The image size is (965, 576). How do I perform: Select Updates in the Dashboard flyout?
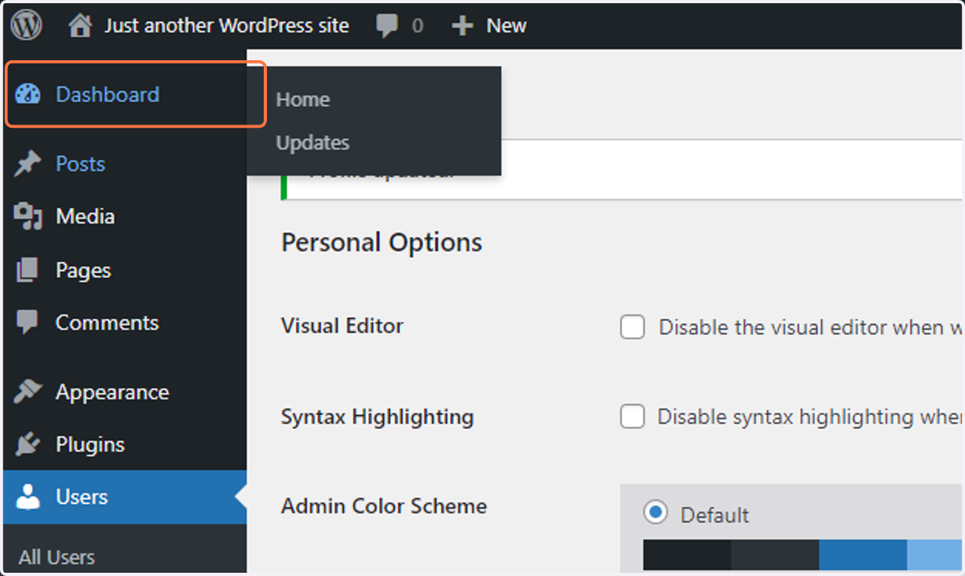(312, 143)
